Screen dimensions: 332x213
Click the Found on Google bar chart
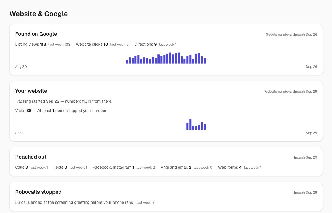tap(166, 58)
